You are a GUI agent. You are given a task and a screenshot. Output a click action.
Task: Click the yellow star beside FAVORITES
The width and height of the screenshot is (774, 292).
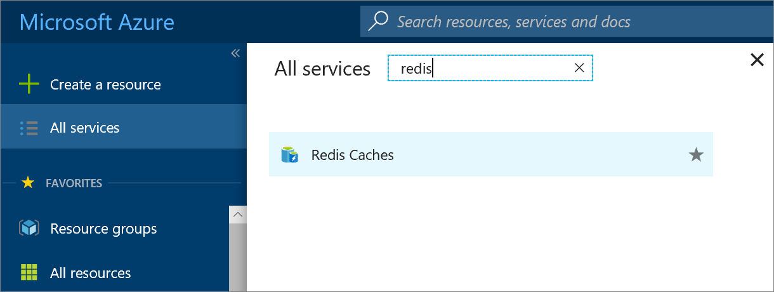pos(27,183)
